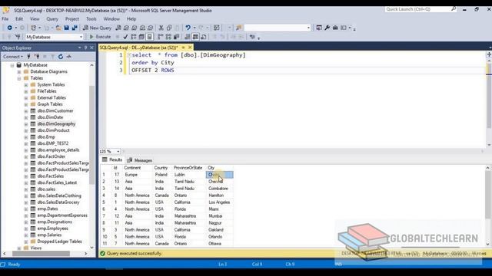Image resolution: width=492 pixels, height=276 pixels.
Task: Select the Results tab
Action: 112,160
